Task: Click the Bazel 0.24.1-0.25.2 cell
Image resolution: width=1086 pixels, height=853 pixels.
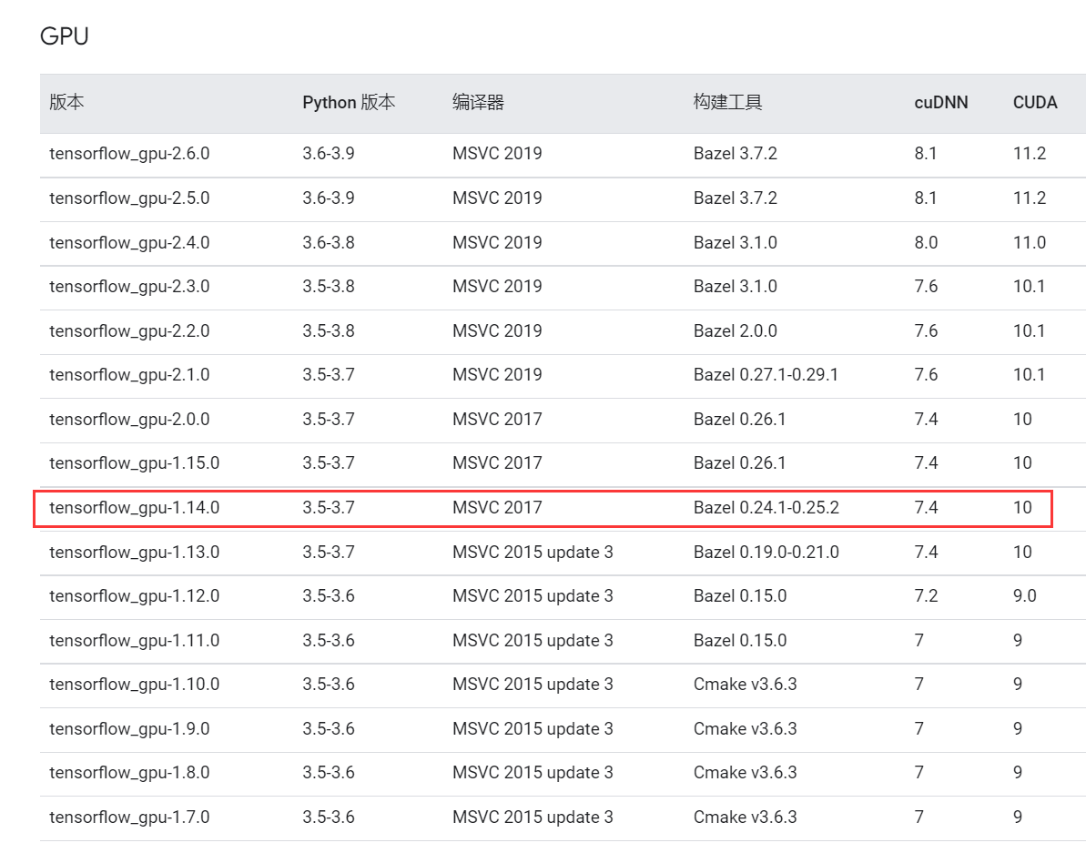Action: coord(766,507)
